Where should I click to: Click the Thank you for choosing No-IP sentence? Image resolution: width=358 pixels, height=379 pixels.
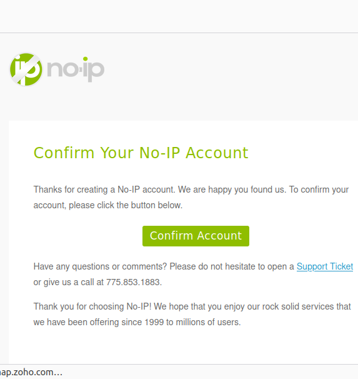pyautogui.click(x=92, y=306)
